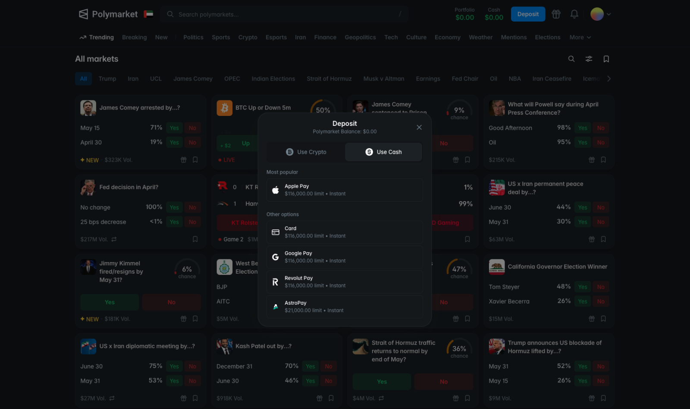Screen dimensions: 690x409
Task: Click the Polymarket logo
Action: pos(108,14)
